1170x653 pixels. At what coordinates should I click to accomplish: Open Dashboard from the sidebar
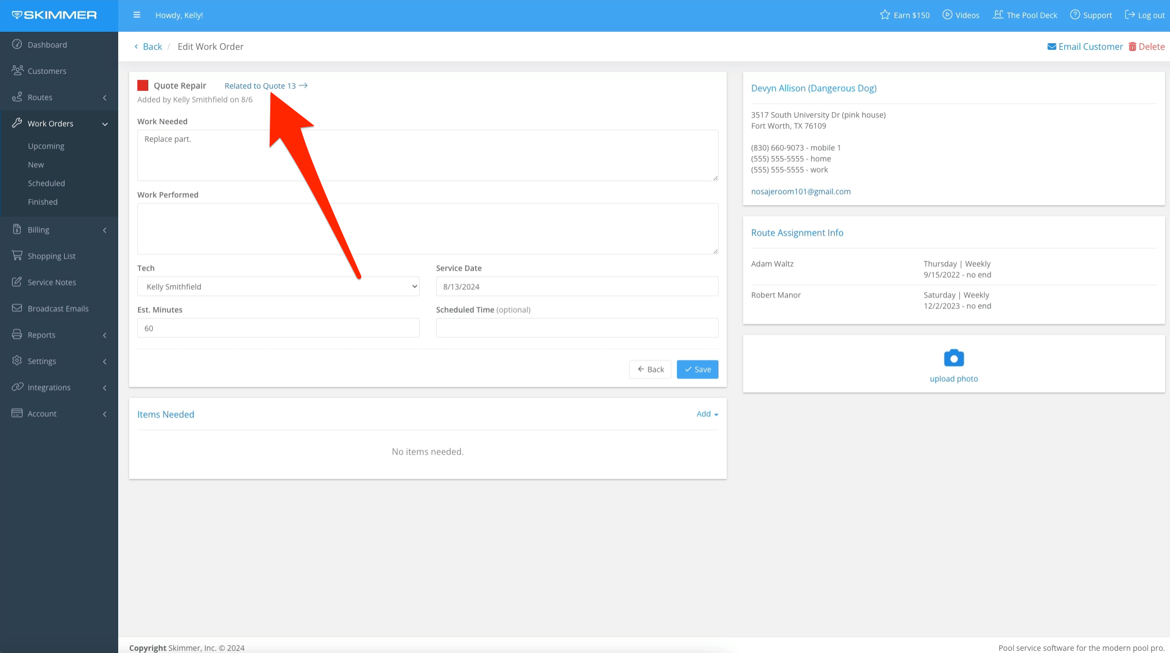coord(47,45)
